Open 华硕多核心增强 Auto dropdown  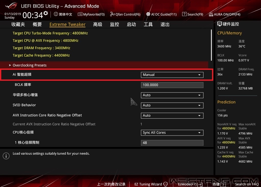(x=172, y=95)
